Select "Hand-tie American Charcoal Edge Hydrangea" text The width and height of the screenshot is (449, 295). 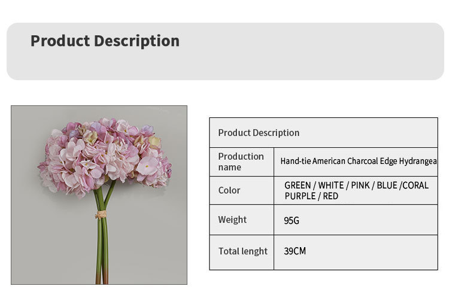click(x=359, y=162)
